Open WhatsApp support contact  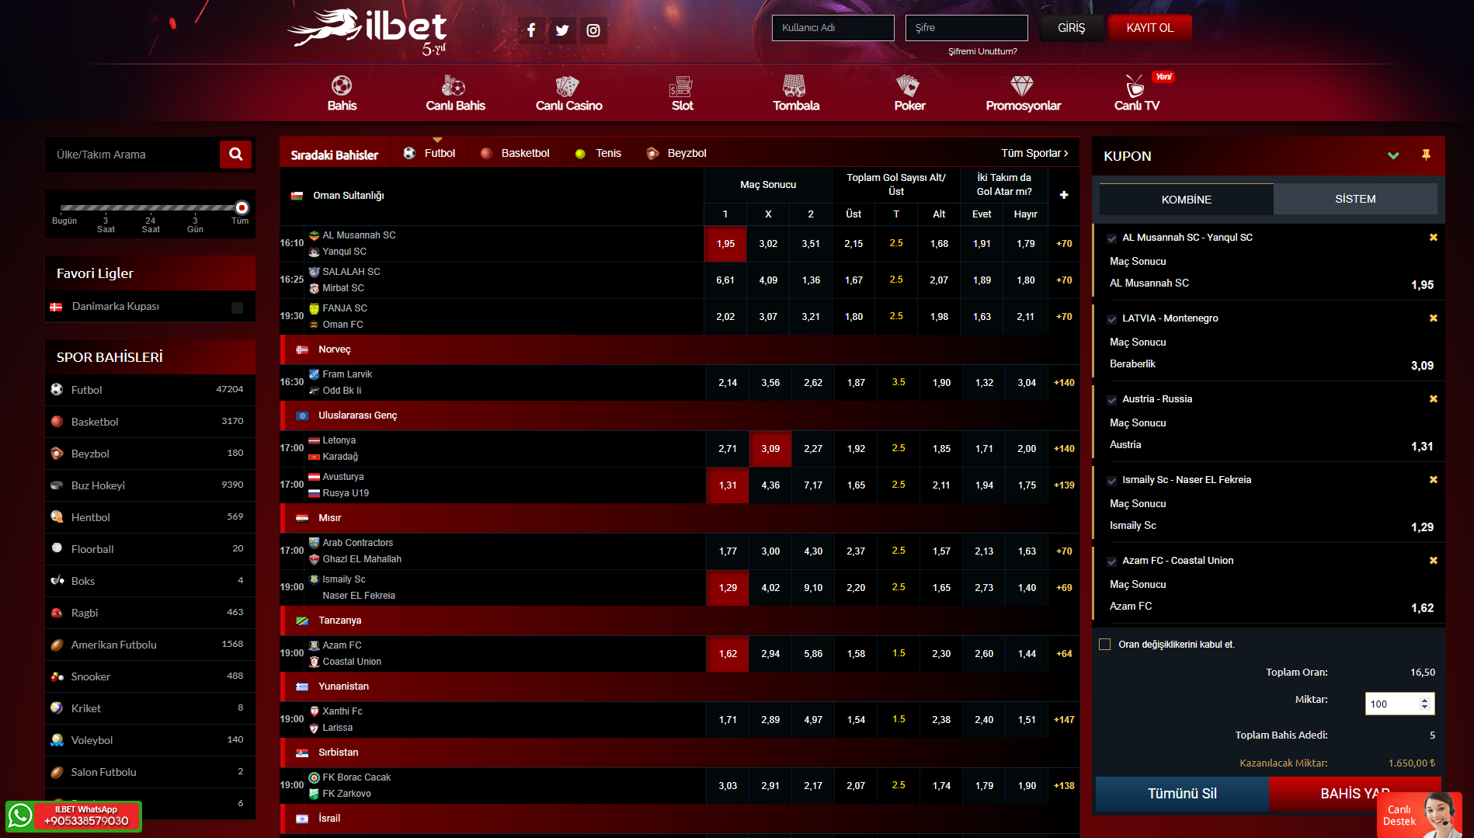coord(74,816)
